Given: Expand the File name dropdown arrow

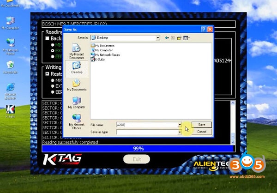Looking at the screenshot, I should click(x=180, y=125).
